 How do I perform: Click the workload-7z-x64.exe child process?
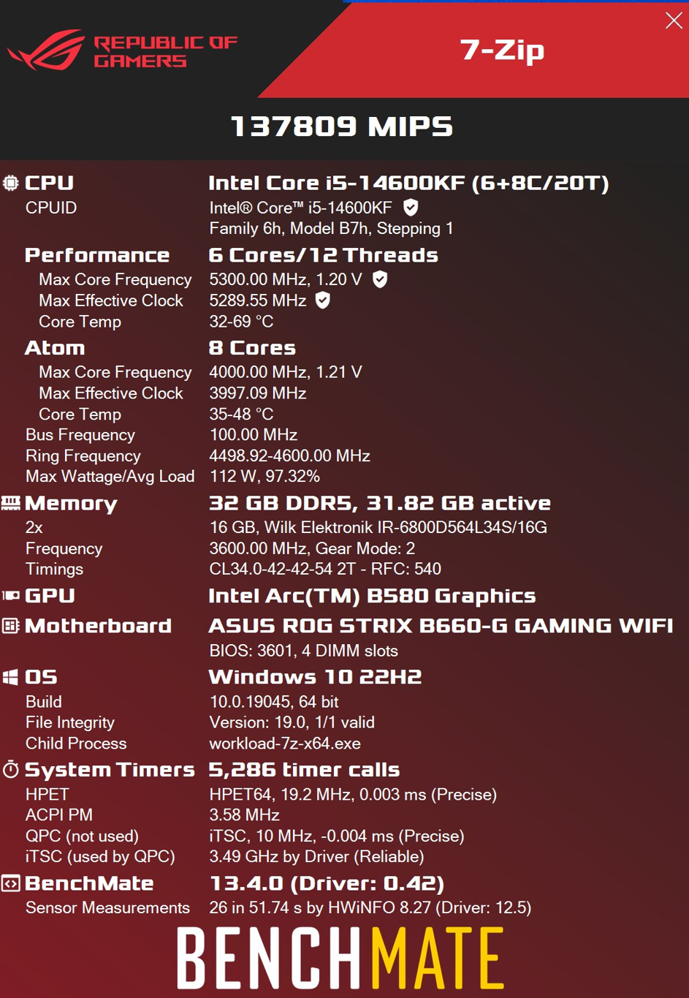(285, 744)
